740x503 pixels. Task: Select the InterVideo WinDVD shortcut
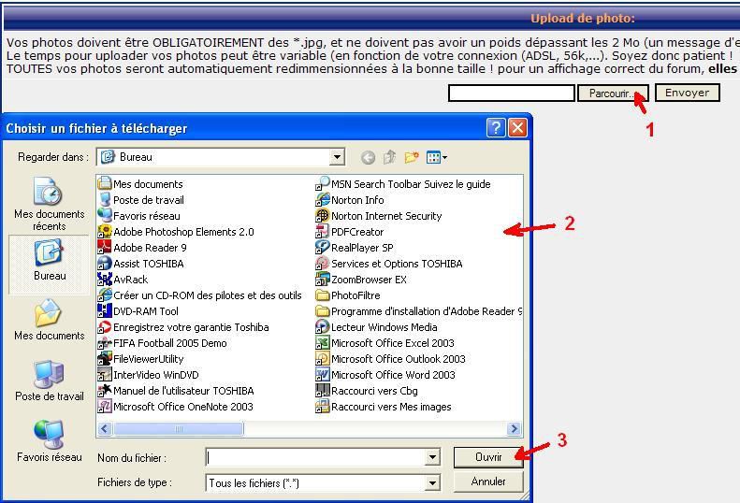148,375
